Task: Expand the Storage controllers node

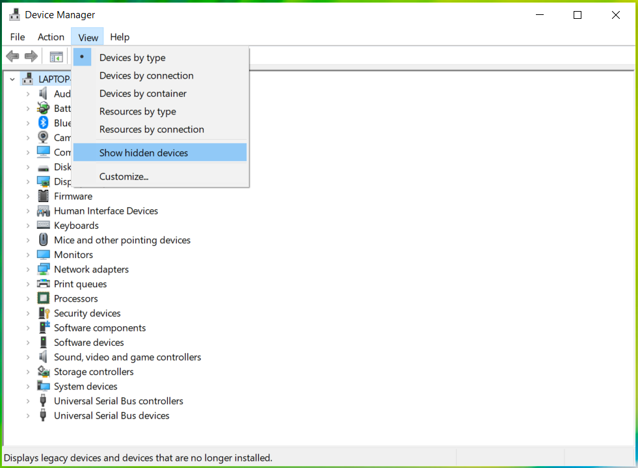Action: 28,372
